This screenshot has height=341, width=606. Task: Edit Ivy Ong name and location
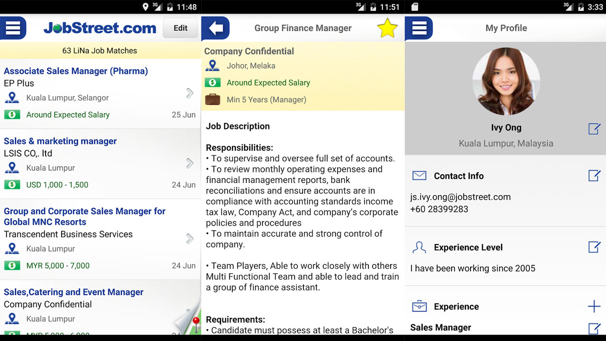594,129
